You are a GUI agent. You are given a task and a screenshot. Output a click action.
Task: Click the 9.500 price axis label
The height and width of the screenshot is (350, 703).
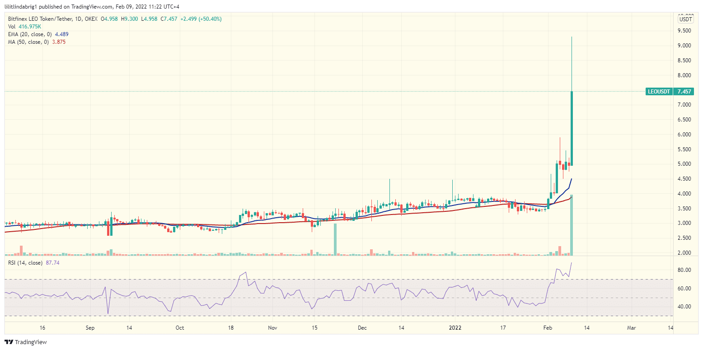coord(683,30)
